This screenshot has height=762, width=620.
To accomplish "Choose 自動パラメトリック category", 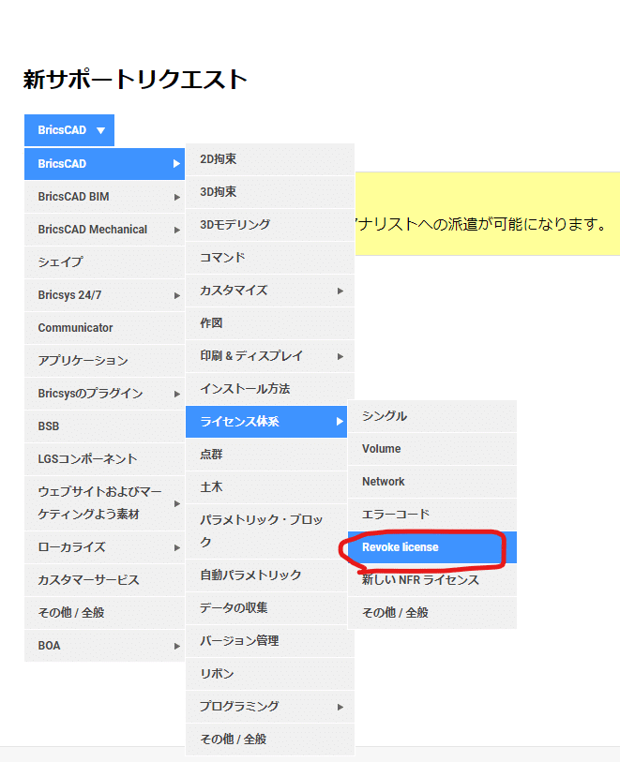I will pyautogui.click(x=266, y=575).
